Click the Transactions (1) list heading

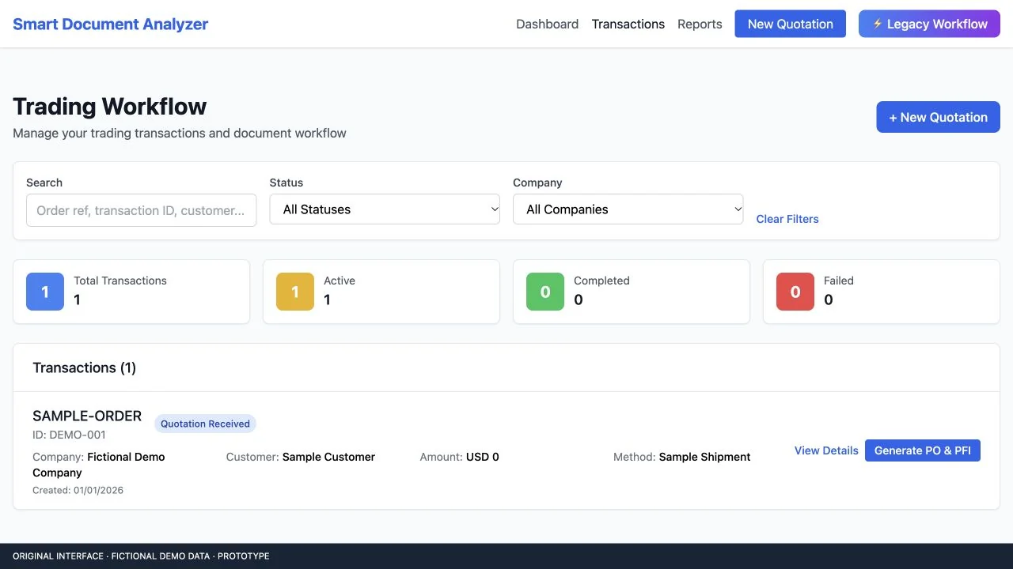click(x=85, y=367)
